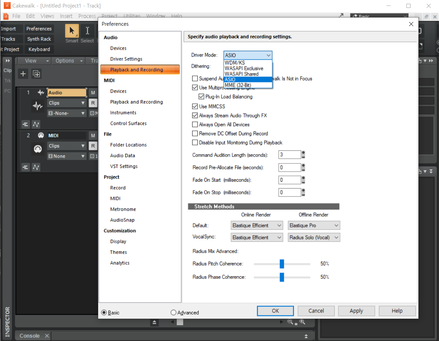
Task: Click the Cakewalk app icon in title bar
Action: 7,5
